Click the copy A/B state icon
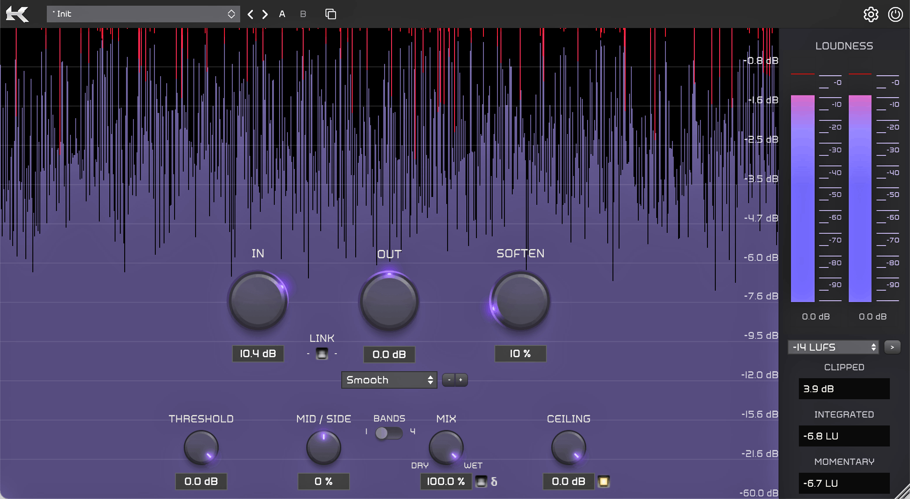 pos(331,14)
